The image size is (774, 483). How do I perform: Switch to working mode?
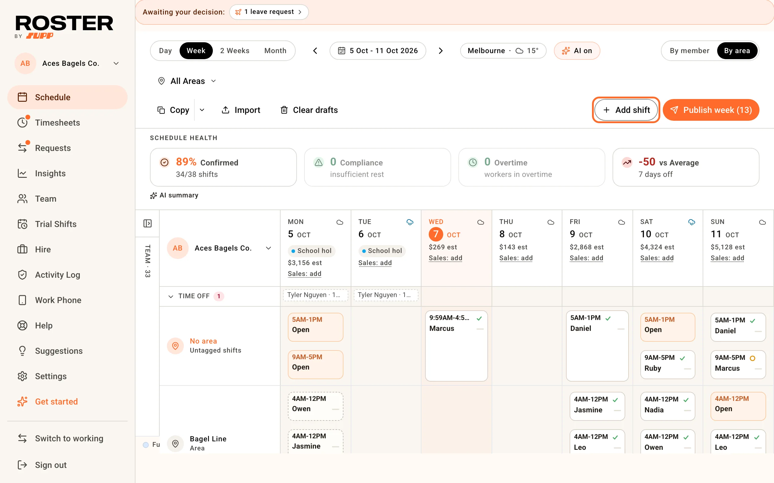tap(67, 438)
